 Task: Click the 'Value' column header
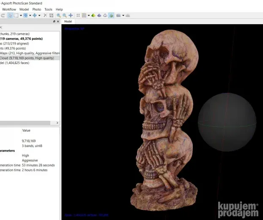26,131
